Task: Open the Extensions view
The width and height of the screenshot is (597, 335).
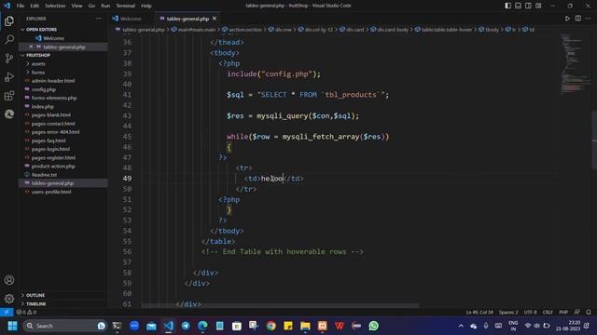Action: [x=9, y=95]
